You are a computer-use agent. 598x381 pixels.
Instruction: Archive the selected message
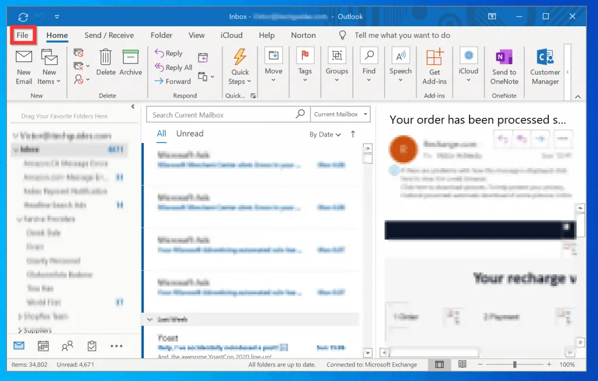click(130, 62)
